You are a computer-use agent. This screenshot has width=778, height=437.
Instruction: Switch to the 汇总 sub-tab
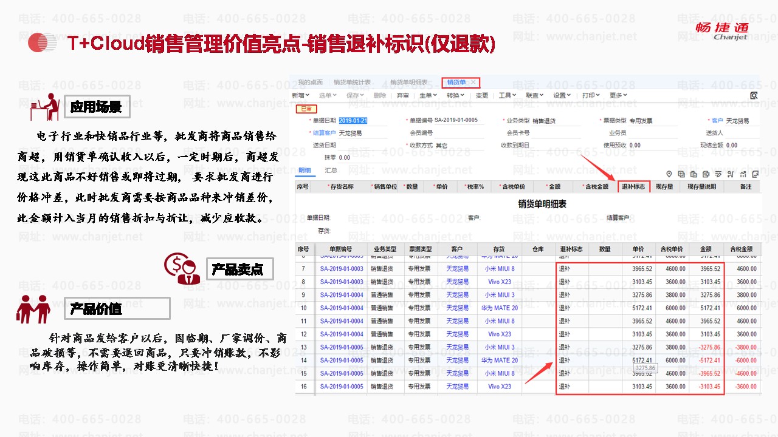331,171
